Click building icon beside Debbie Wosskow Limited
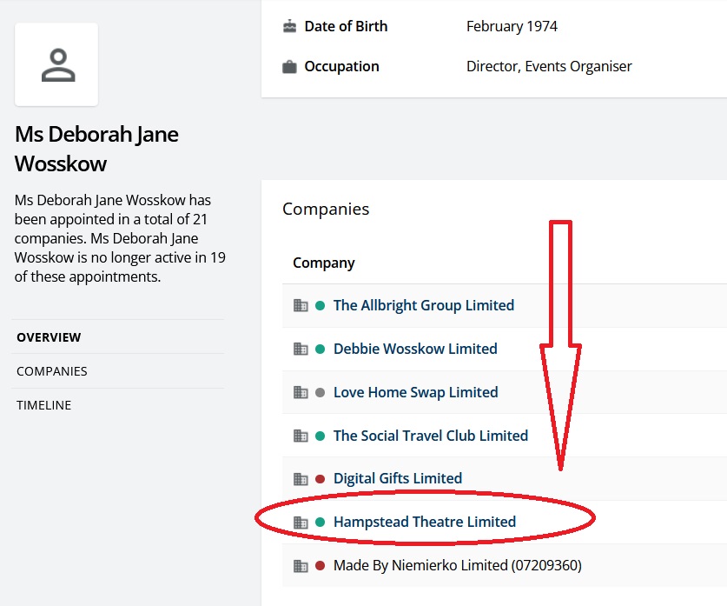Image resolution: width=727 pixels, height=606 pixels. [301, 349]
